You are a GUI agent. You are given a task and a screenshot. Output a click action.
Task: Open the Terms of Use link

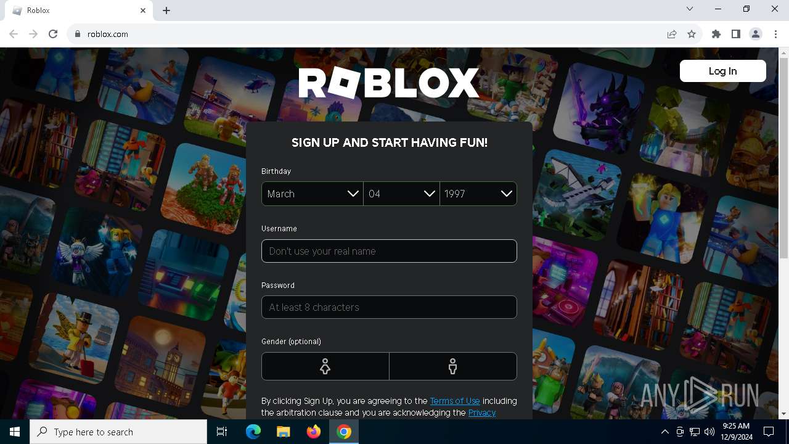[455, 401]
